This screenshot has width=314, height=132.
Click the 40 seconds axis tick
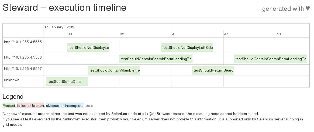pos(174,34)
